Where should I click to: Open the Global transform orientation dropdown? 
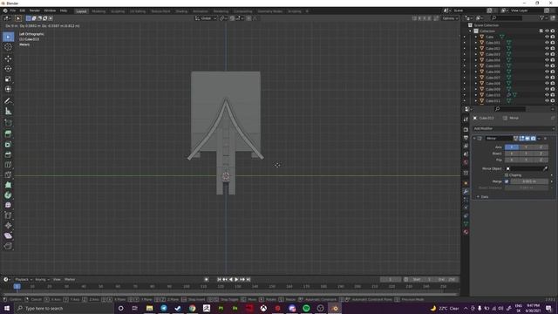click(206, 18)
